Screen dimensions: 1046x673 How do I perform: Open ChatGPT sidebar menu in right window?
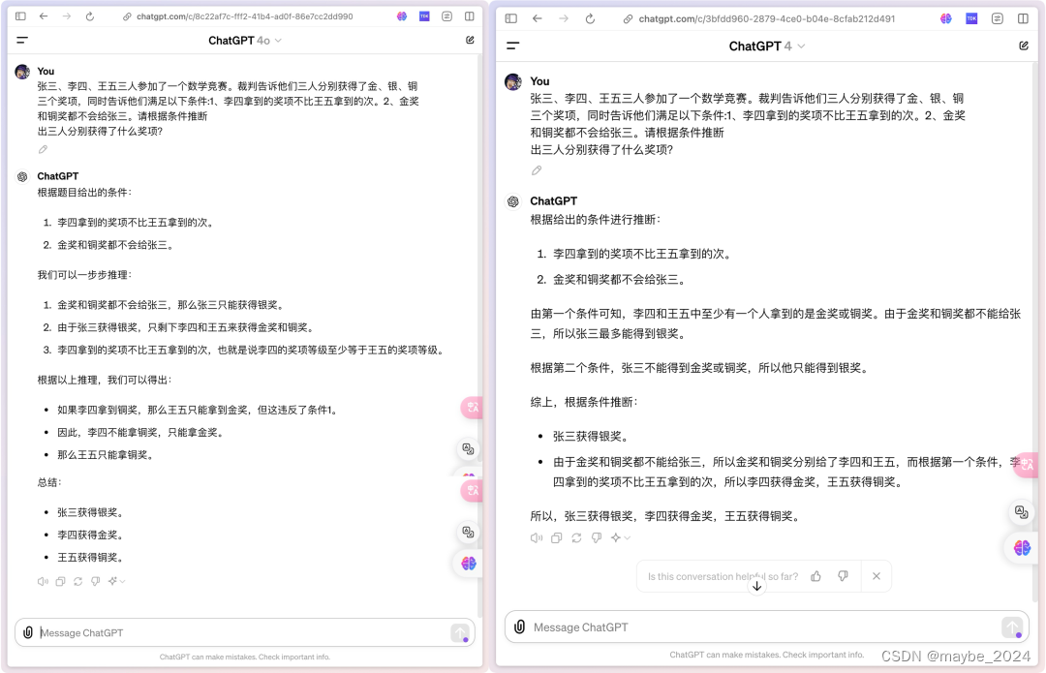[513, 46]
